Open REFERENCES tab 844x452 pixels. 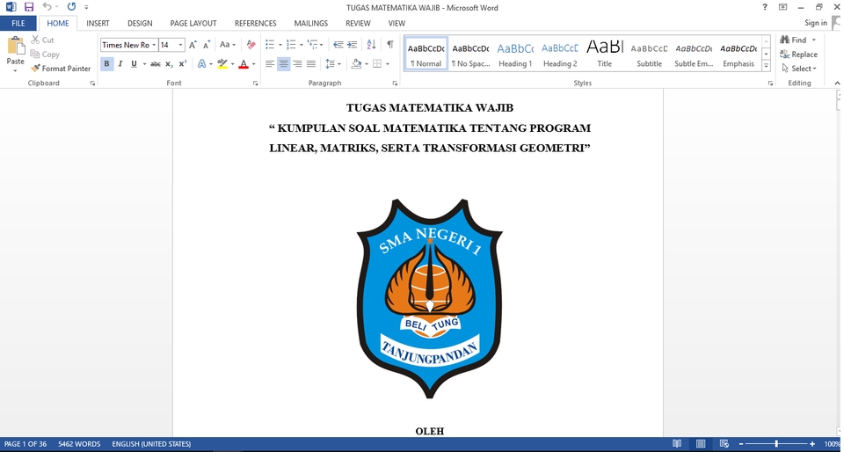256,23
